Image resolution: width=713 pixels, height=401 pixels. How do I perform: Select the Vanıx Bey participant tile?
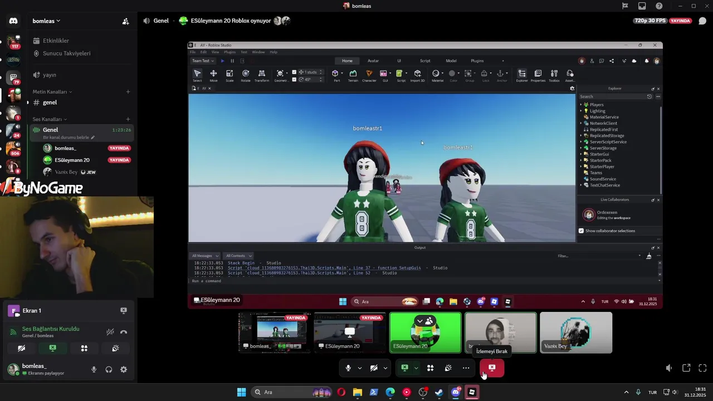[x=576, y=332]
